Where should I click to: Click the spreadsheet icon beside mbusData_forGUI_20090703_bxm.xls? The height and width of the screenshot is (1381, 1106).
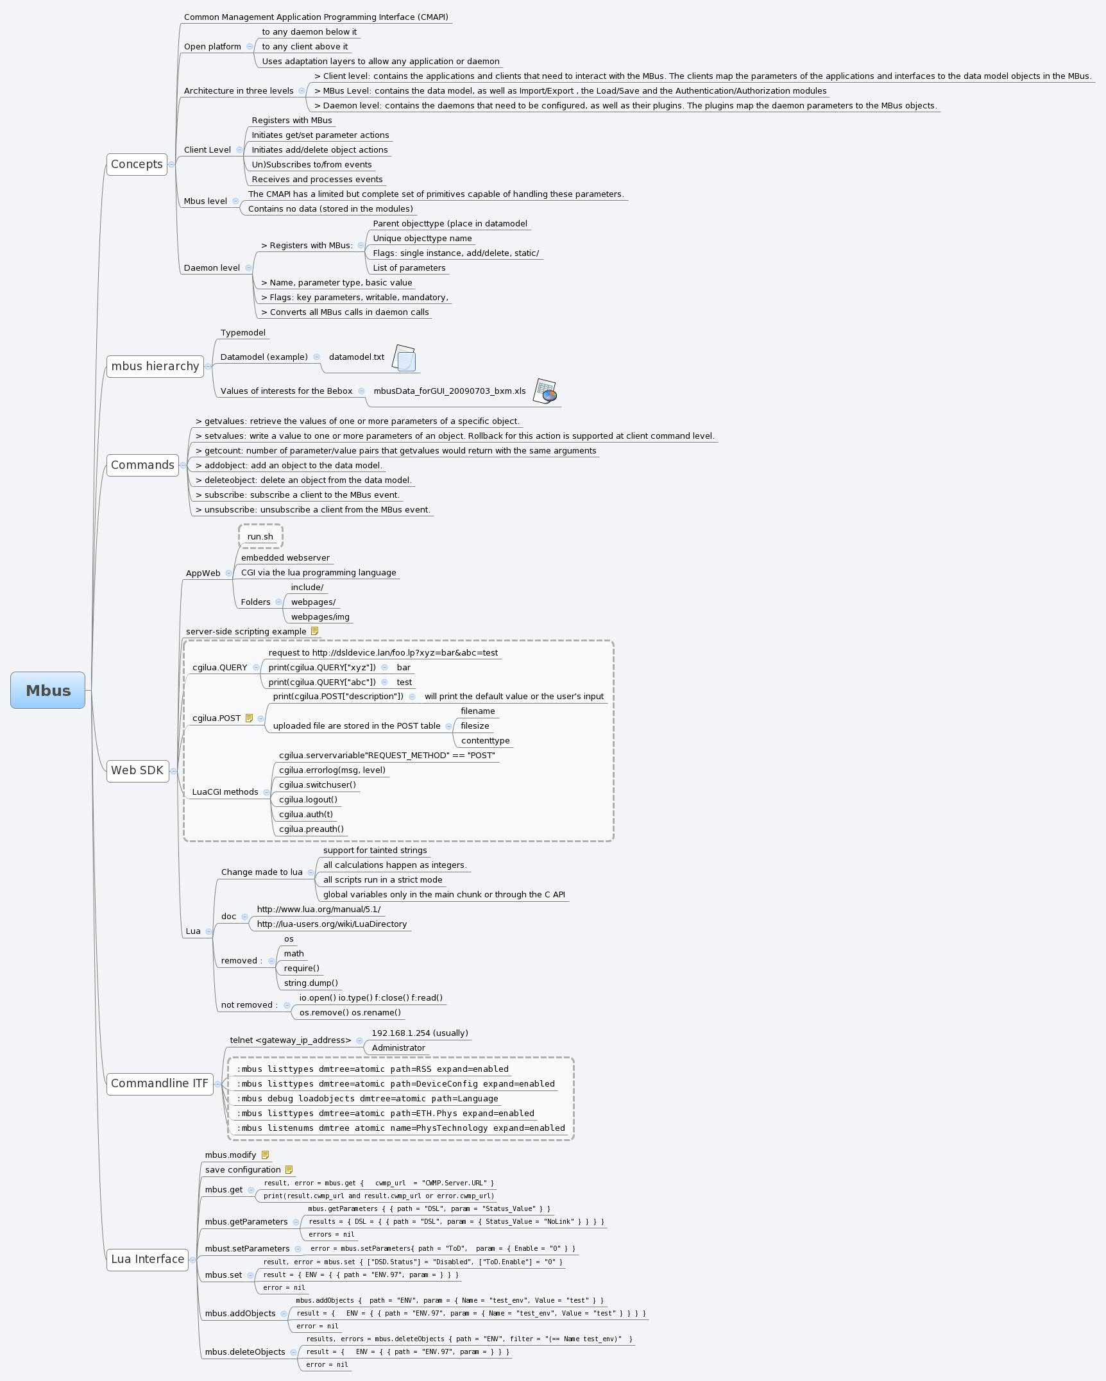click(x=545, y=391)
